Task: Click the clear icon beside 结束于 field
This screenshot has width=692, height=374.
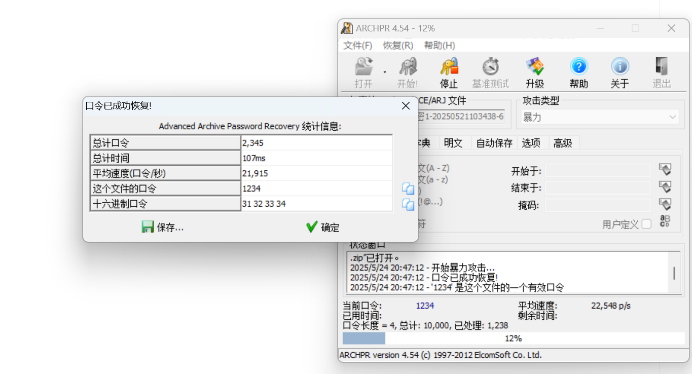Action: (x=665, y=186)
